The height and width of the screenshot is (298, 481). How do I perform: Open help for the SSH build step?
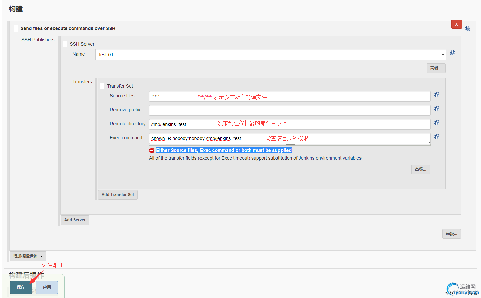coord(468,29)
